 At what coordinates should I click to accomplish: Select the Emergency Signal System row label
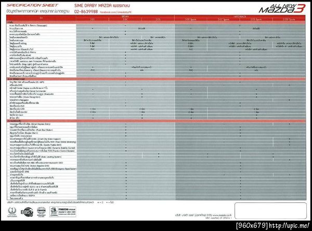click(x=43, y=169)
